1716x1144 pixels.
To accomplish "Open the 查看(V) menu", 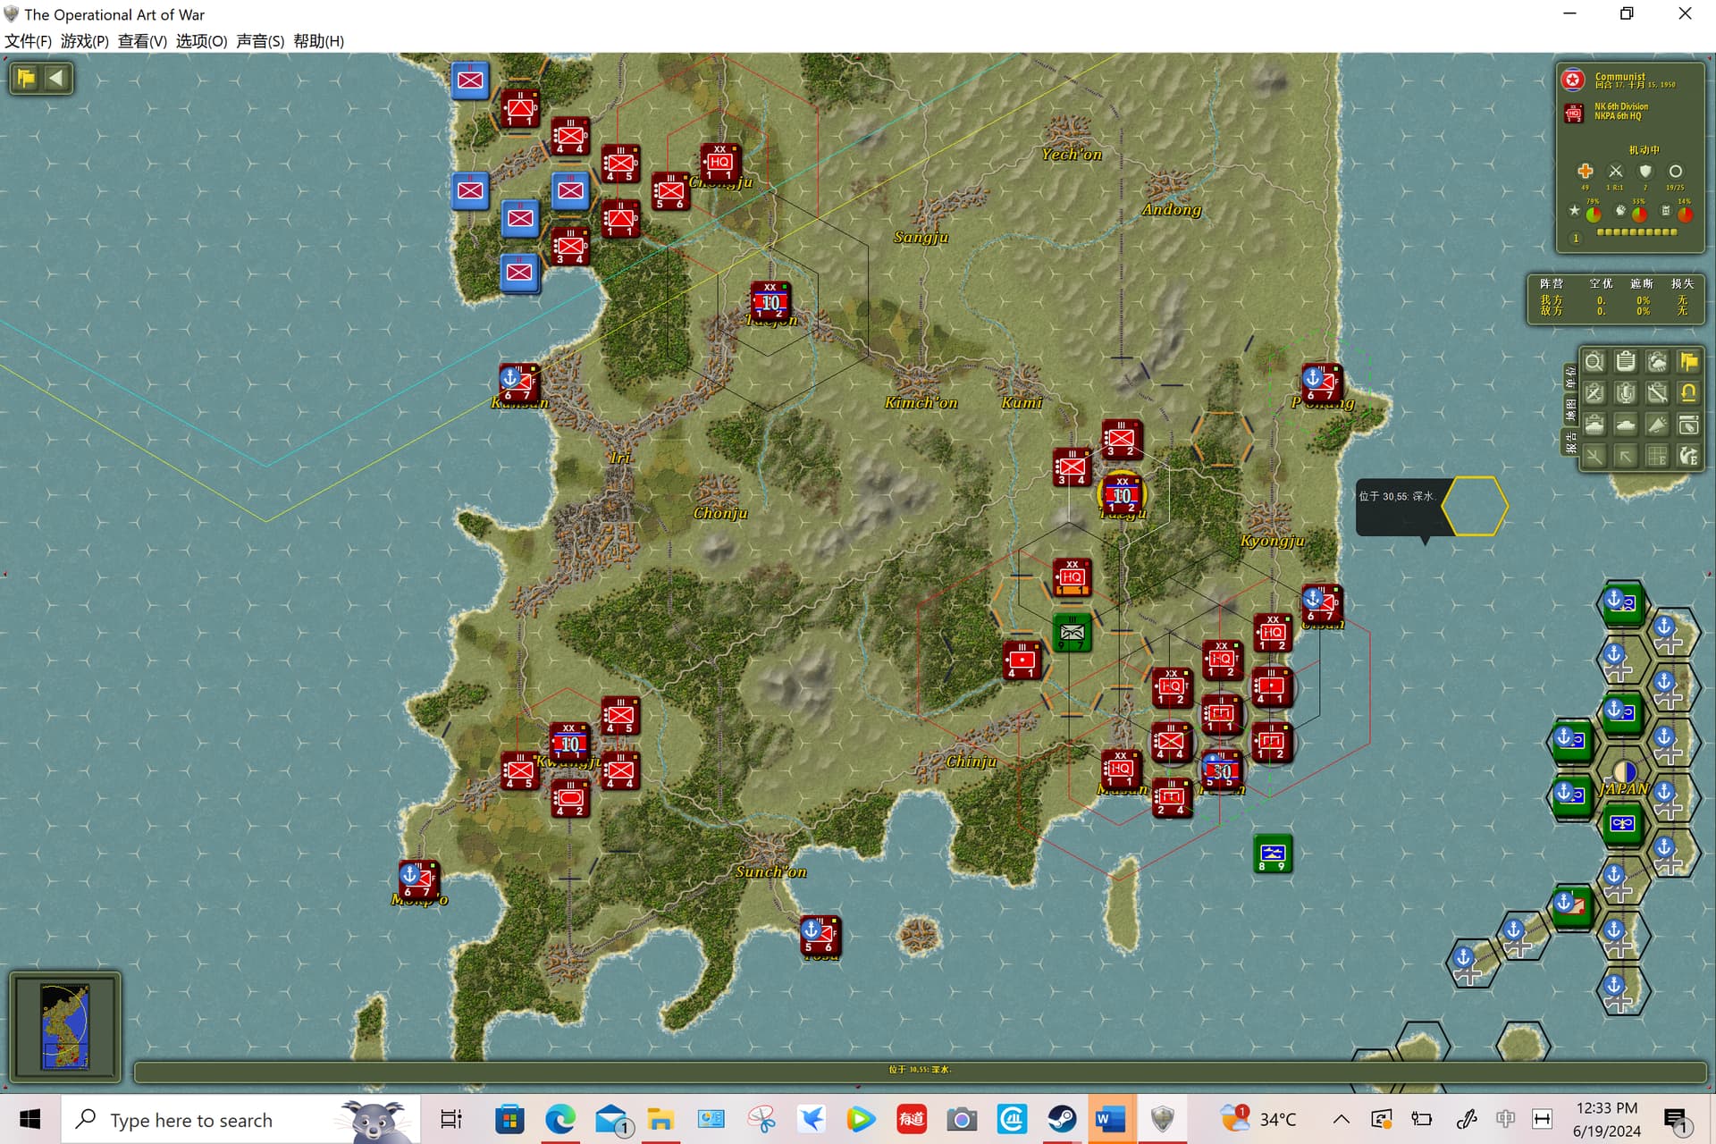I will 142,41.
